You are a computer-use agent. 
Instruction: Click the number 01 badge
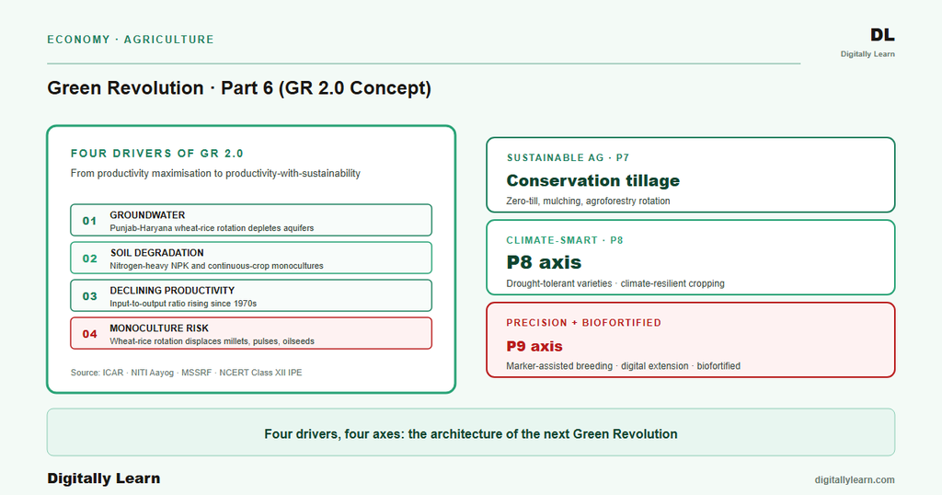pos(89,221)
